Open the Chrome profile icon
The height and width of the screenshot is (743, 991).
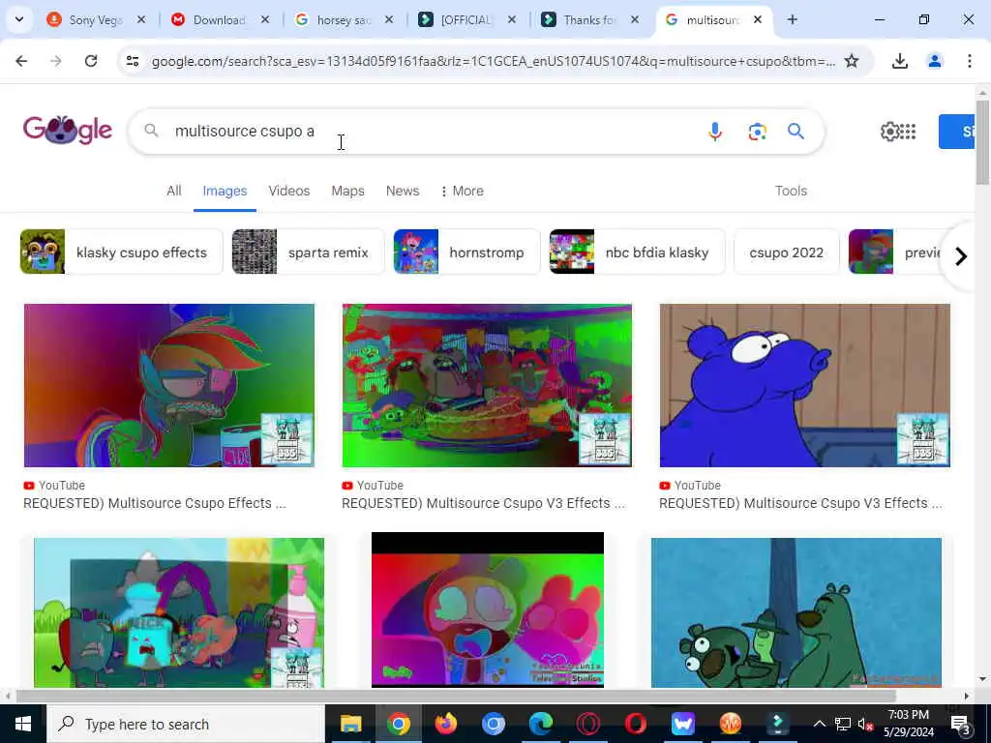tap(934, 61)
